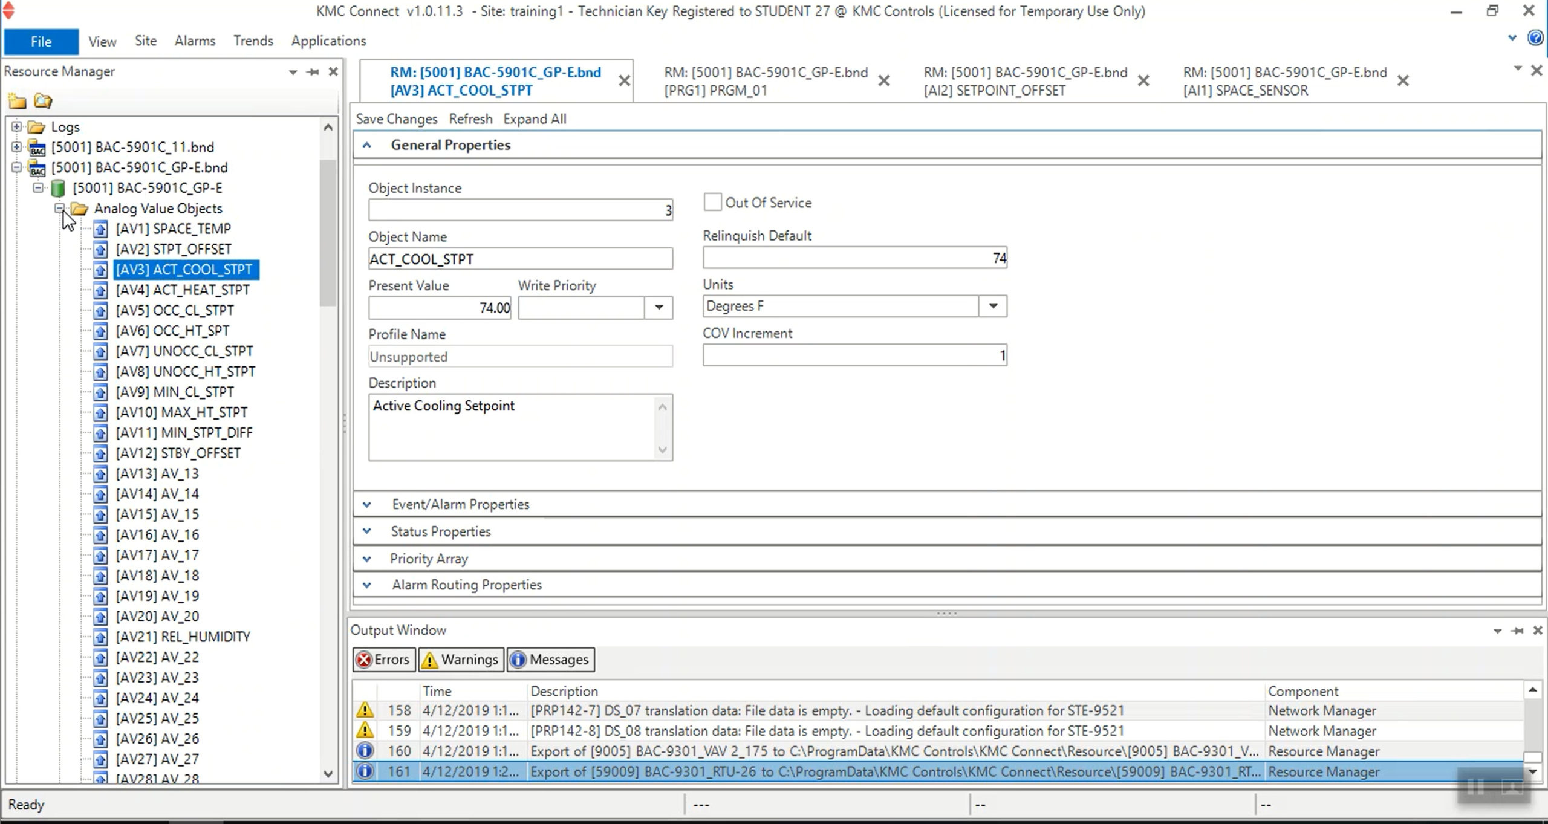The image size is (1548, 824).
Task: Select Write Priority dropdown for AV3
Action: [659, 307]
